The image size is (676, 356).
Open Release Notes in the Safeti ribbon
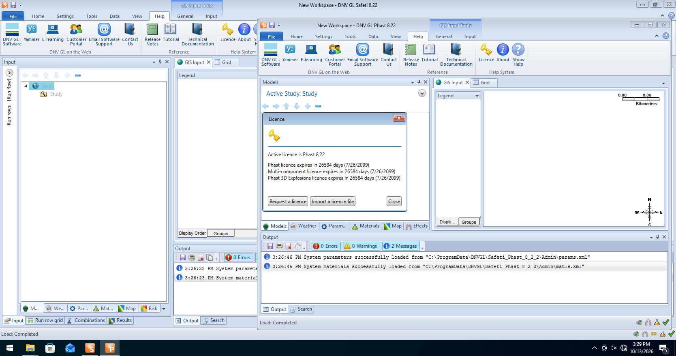152,34
